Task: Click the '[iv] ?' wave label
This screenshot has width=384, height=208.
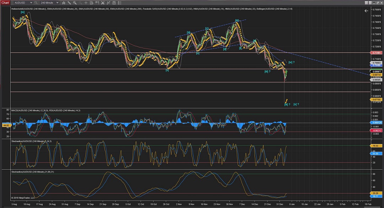Action: coord(292,63)
